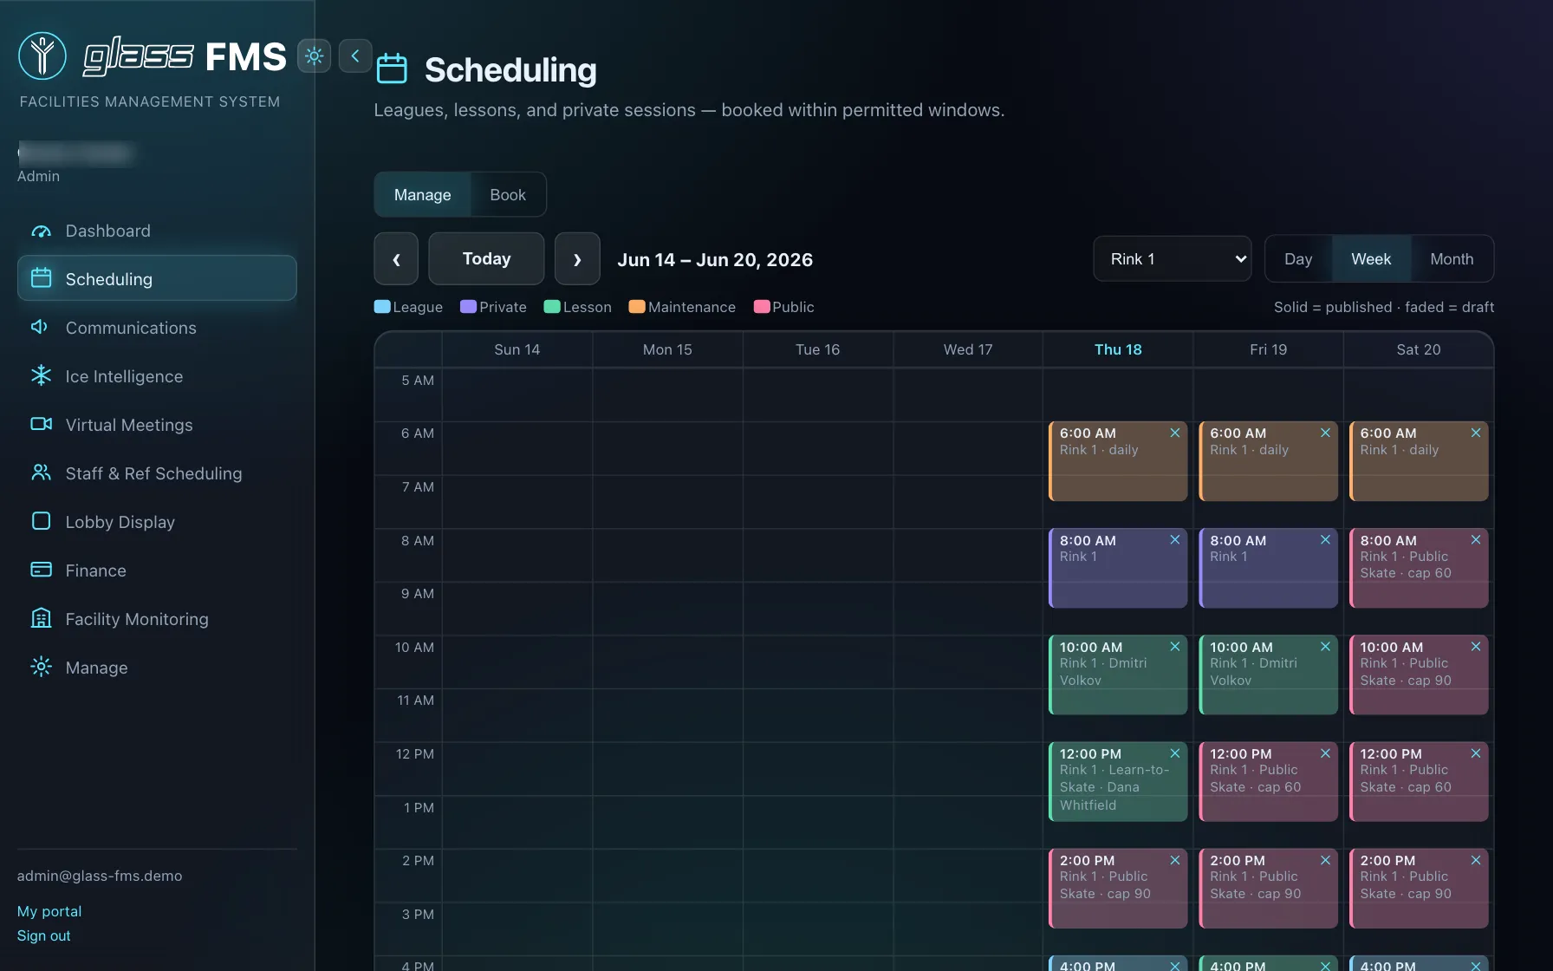The width and height of the screenshot is (1553, 971).
Task: Remove Sat 10:00 AM Public Skate cap 90
Action: [x=1476, y=646]
